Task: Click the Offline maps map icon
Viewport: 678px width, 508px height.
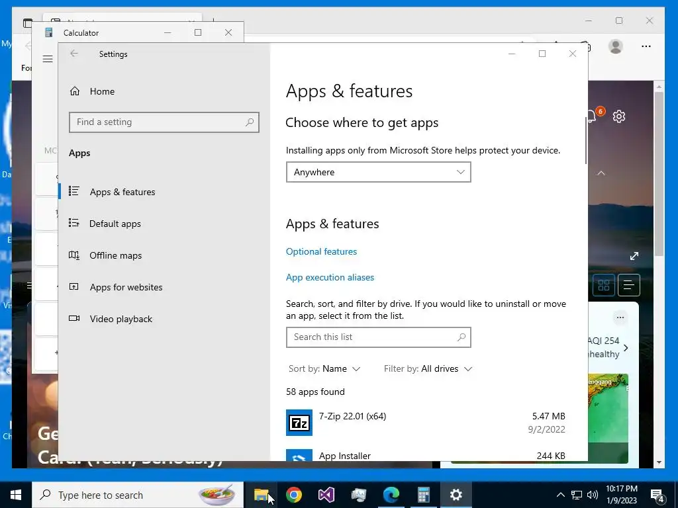Action: pos(74,255)
